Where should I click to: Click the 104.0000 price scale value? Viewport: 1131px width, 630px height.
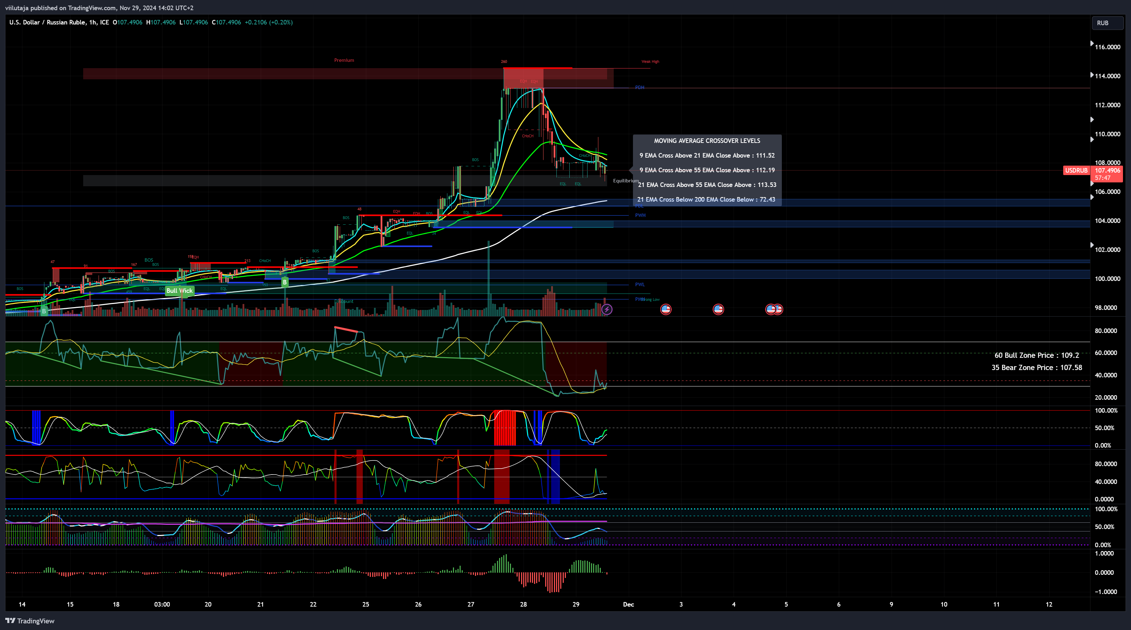1107,221
